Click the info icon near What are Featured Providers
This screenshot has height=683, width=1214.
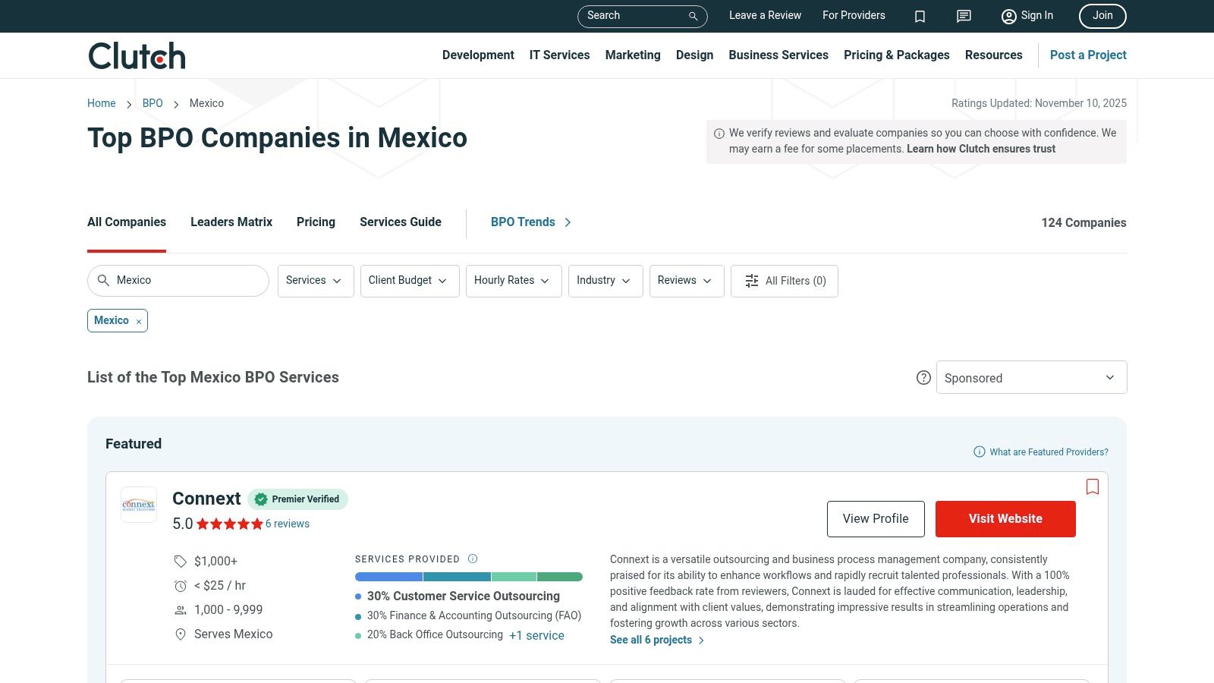click(x=978, y=452)
